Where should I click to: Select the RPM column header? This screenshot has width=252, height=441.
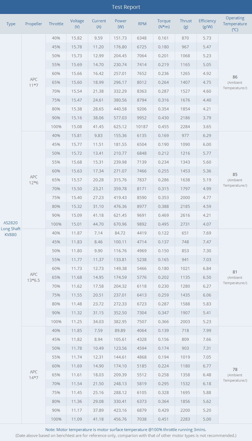point(142,24)
